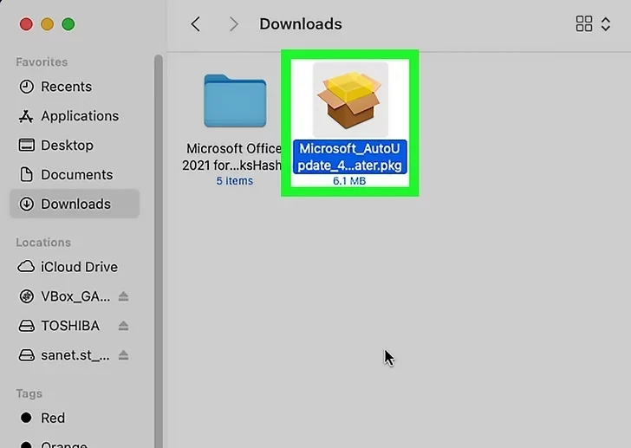
Task: Click the Recents clock icon
Action: click(27, 87)
